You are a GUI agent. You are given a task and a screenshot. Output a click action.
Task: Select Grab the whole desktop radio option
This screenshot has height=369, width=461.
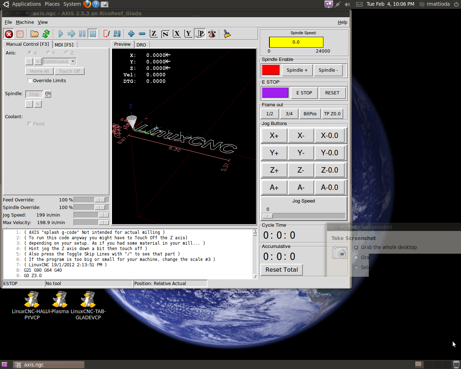[356, 247]
